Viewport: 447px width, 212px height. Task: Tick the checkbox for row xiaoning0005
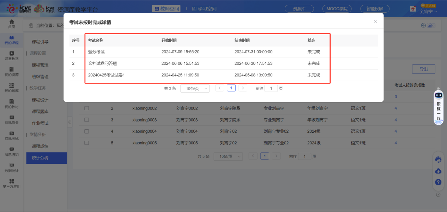click(86, 143)
